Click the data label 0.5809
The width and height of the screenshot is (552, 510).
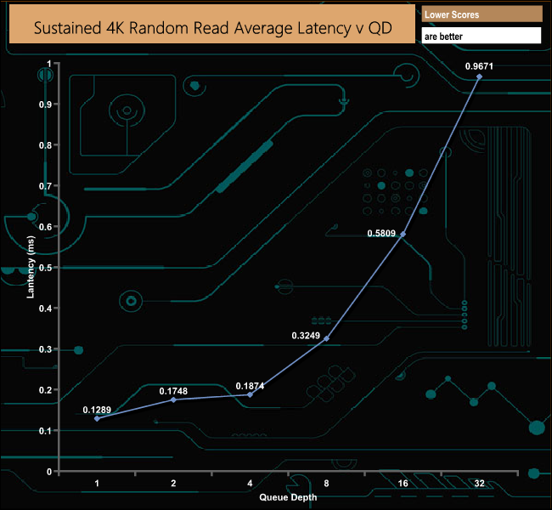[381, 233]
